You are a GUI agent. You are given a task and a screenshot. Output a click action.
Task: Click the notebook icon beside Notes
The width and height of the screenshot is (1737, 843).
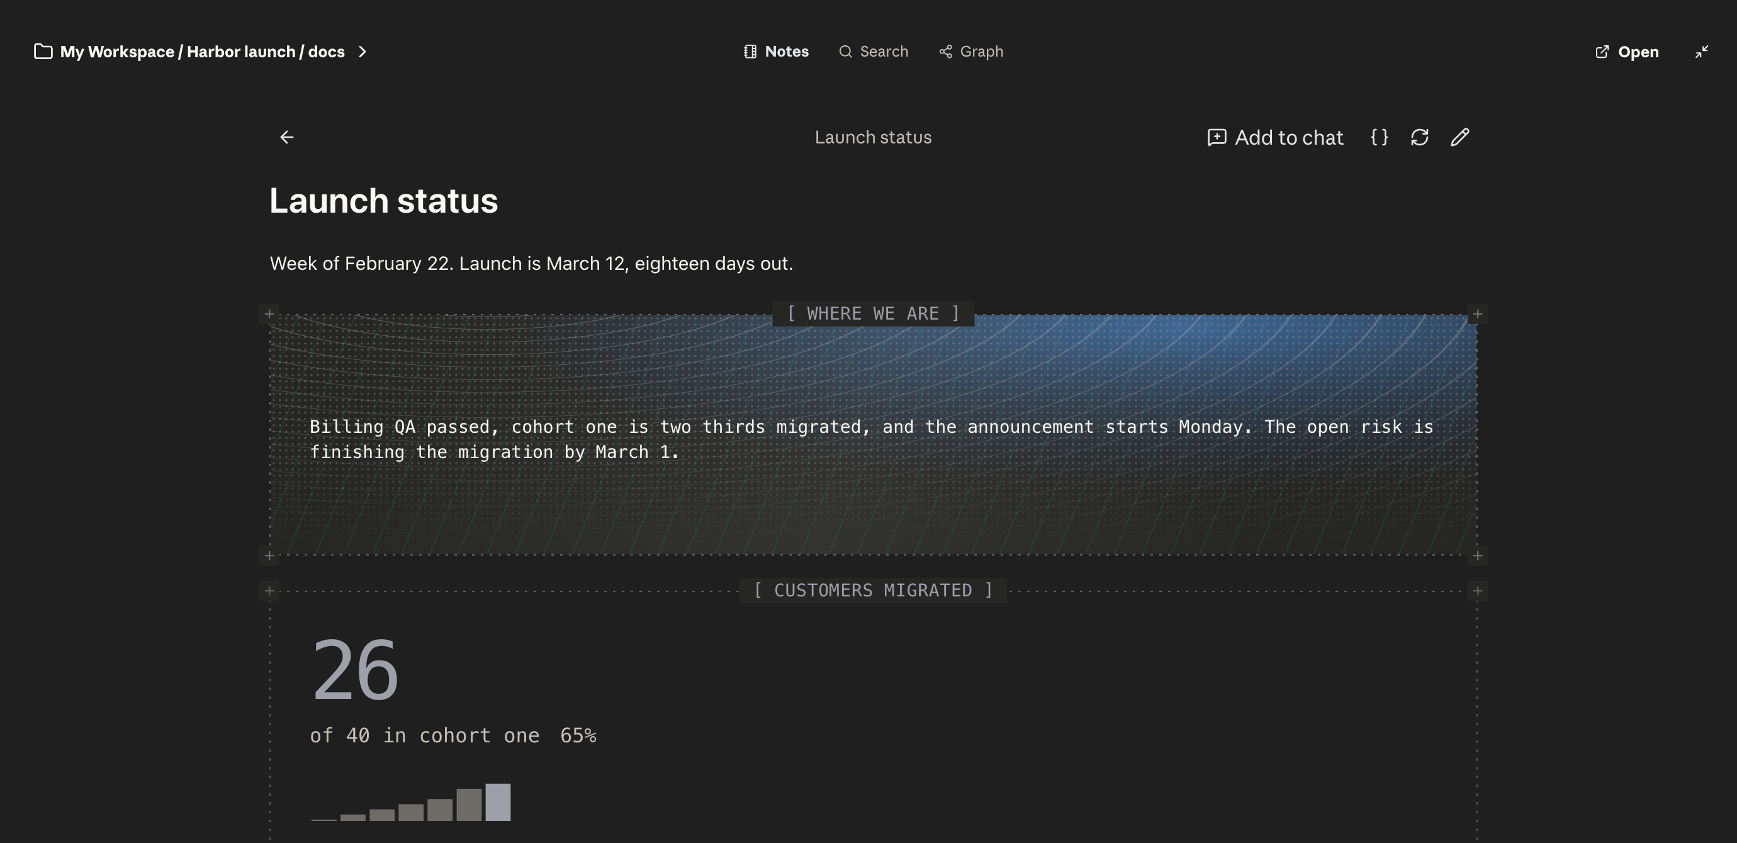point(750,52)
